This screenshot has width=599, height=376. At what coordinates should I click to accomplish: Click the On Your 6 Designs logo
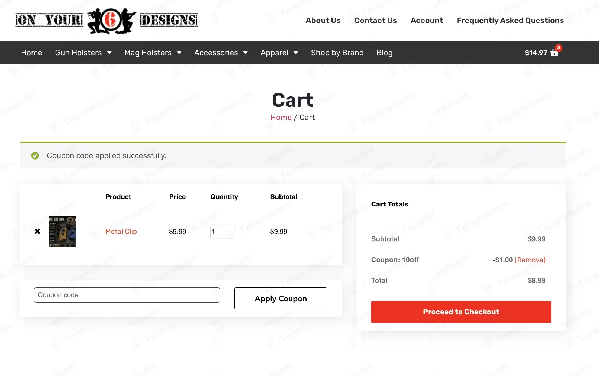[107, 21]
